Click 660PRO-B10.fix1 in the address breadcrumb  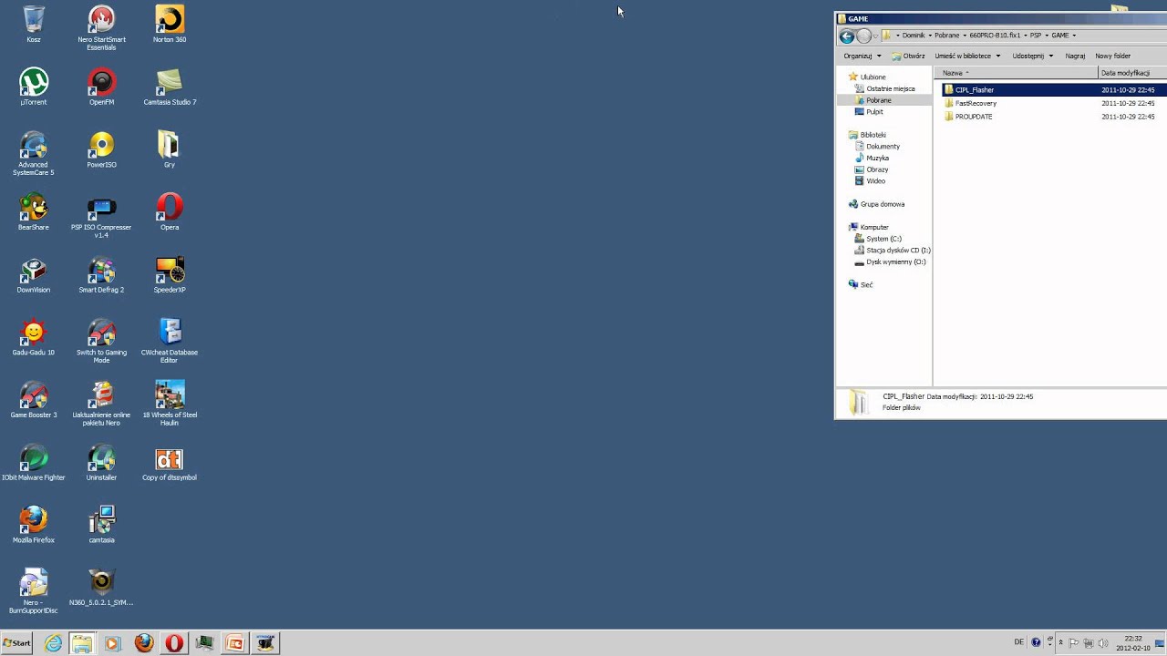pos(993,36)
